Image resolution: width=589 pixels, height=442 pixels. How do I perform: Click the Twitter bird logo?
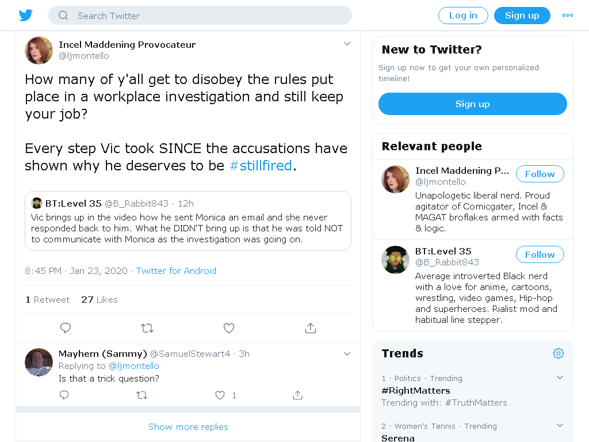click(x=25, y=16)
